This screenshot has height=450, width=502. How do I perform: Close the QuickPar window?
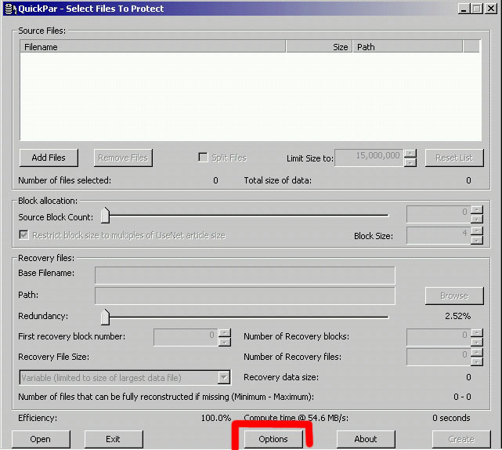pyautogui.click(x=491, y=9)
